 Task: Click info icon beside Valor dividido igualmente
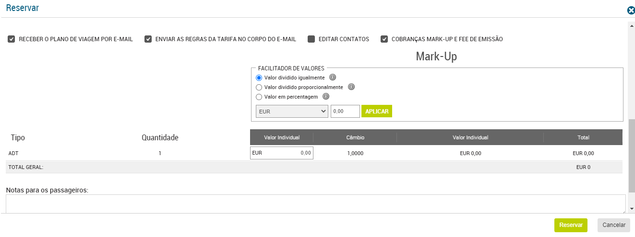tap(332, 78)
